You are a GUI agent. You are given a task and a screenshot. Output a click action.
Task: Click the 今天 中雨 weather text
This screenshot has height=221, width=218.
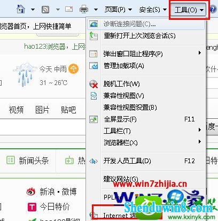pyautogui.click(x=53, y=69)
